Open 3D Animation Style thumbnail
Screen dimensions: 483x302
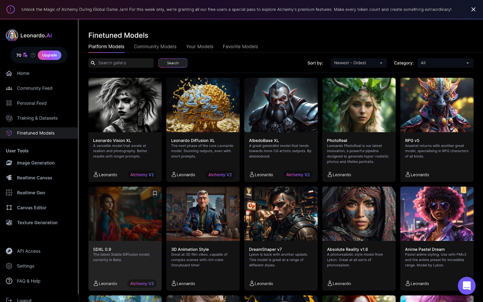pyautogui.click(x=203, y=214)
